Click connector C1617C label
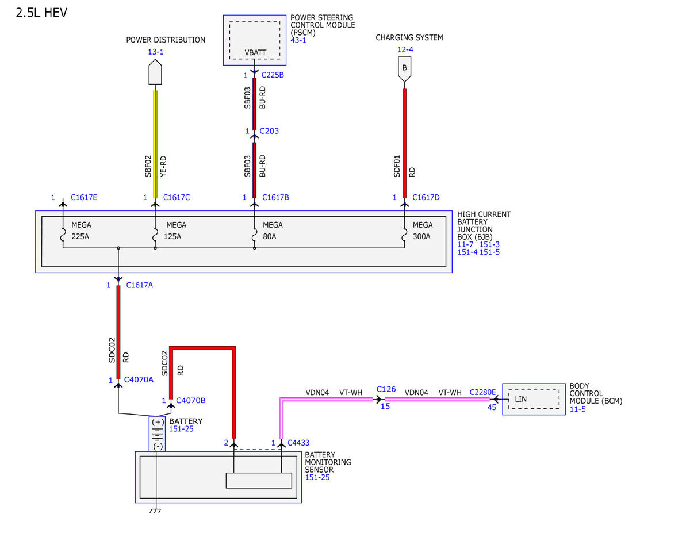Image resolution: width=690 pixels, height=533 pixels. click(x=177, y=198)
